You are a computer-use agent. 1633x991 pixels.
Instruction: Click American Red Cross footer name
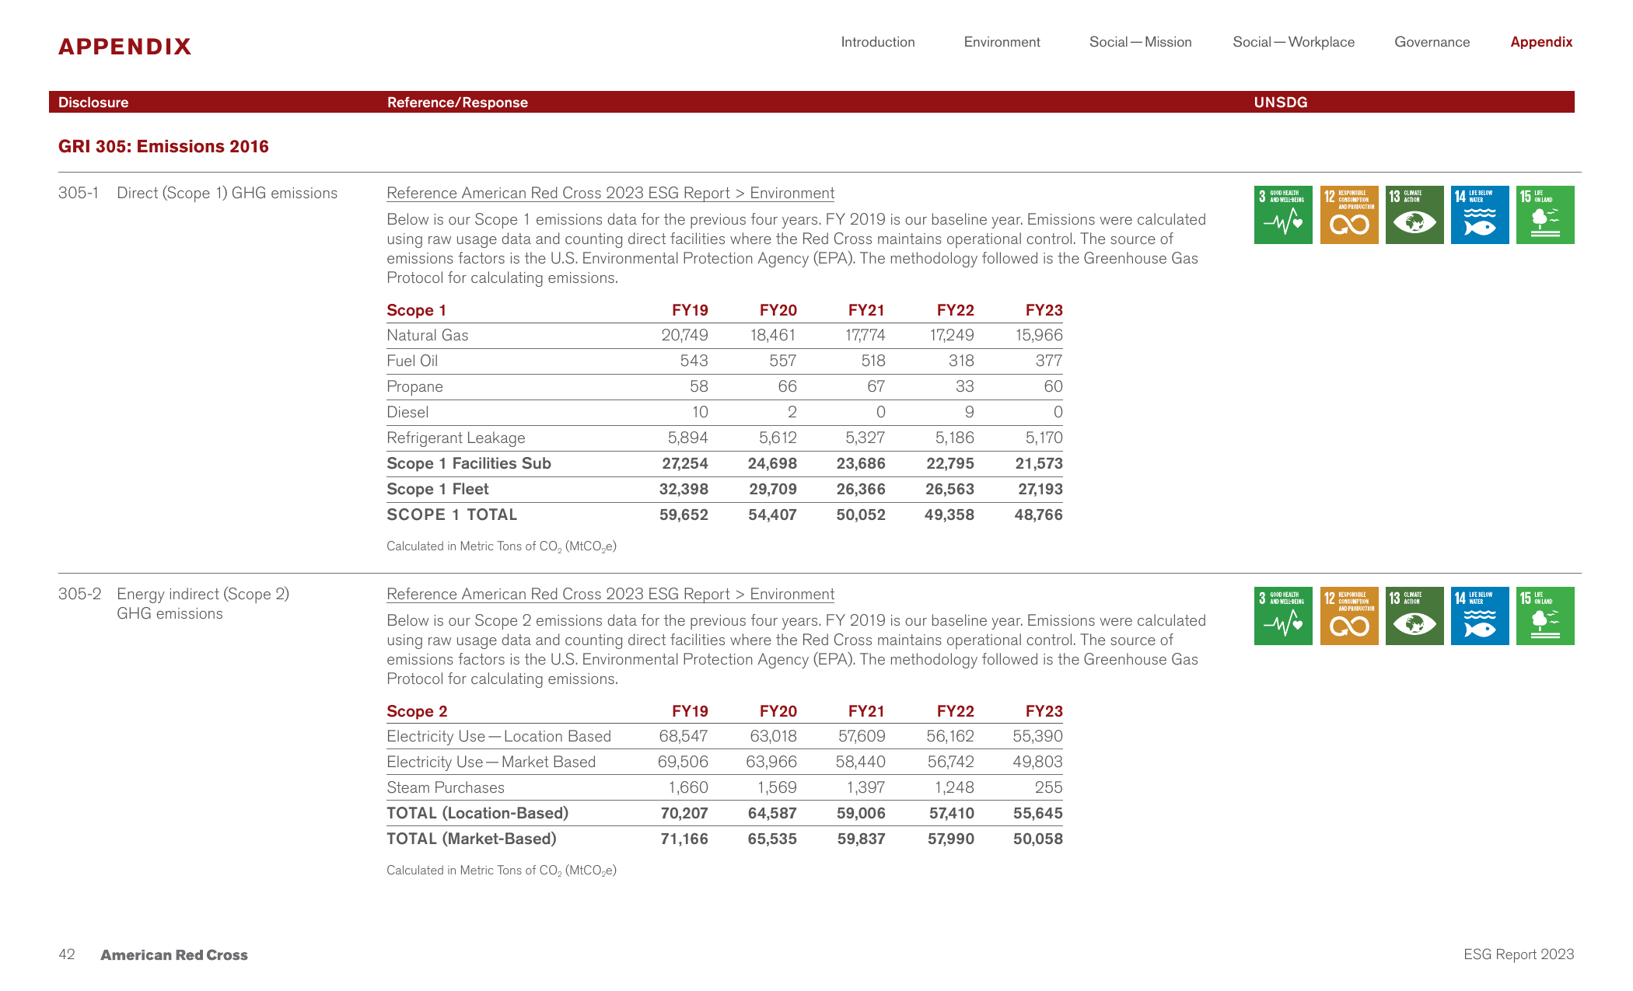(x=174, y=954)
